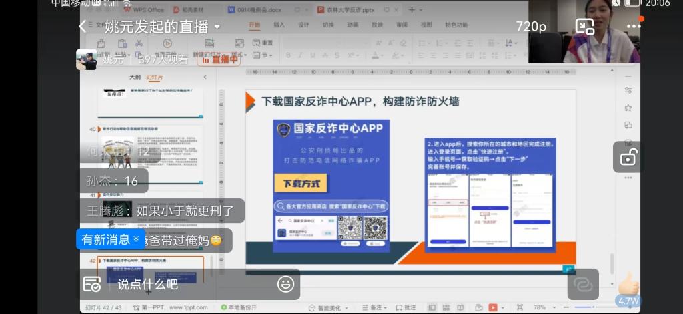Click 孙杰's chat message
Image resolution: width=683 pixels, height=314 pixels.
(x=113, y=180)
